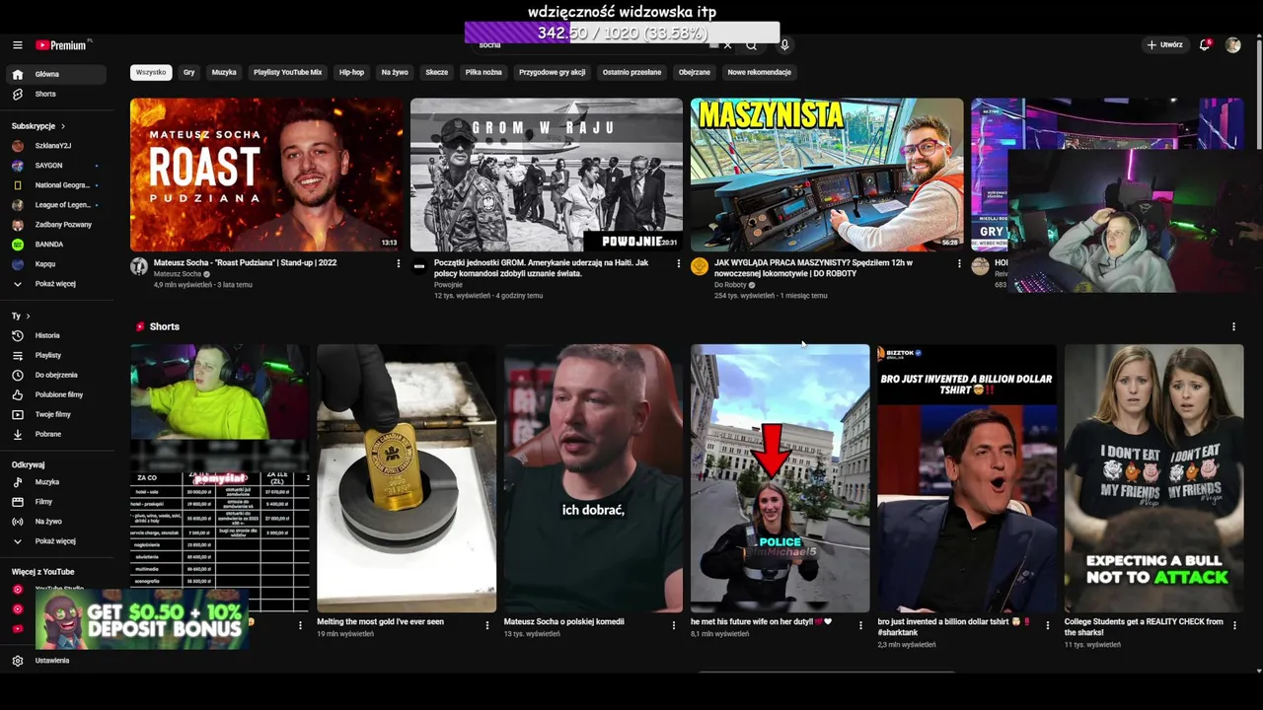Open Shorts shelf three-dot menu

1233,326
